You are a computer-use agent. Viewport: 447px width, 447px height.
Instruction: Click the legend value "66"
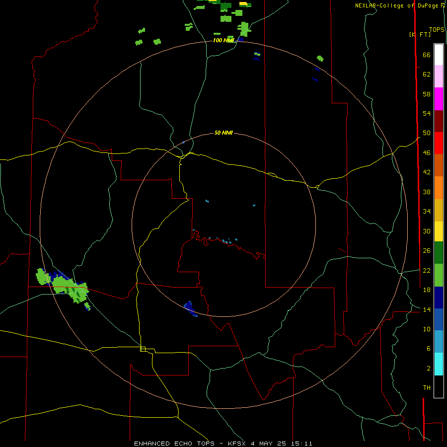pos(427,55)
